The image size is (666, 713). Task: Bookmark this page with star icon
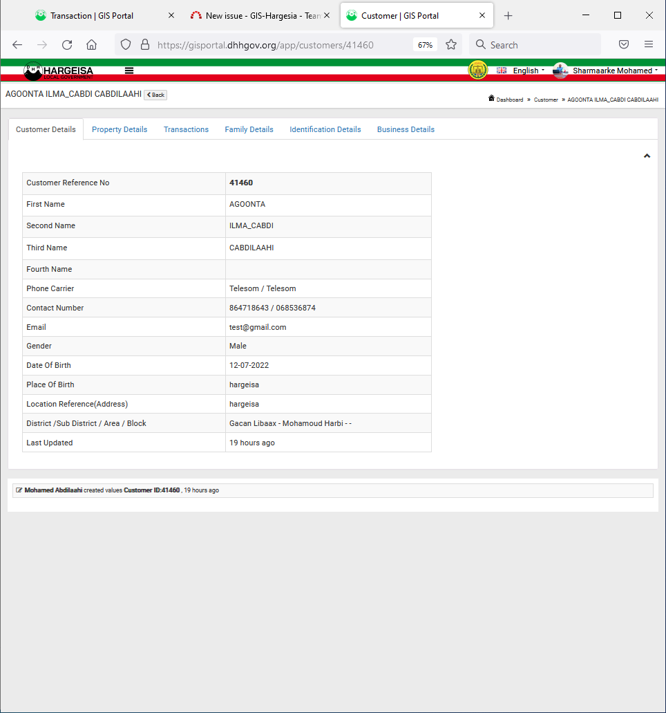[450, 44]
